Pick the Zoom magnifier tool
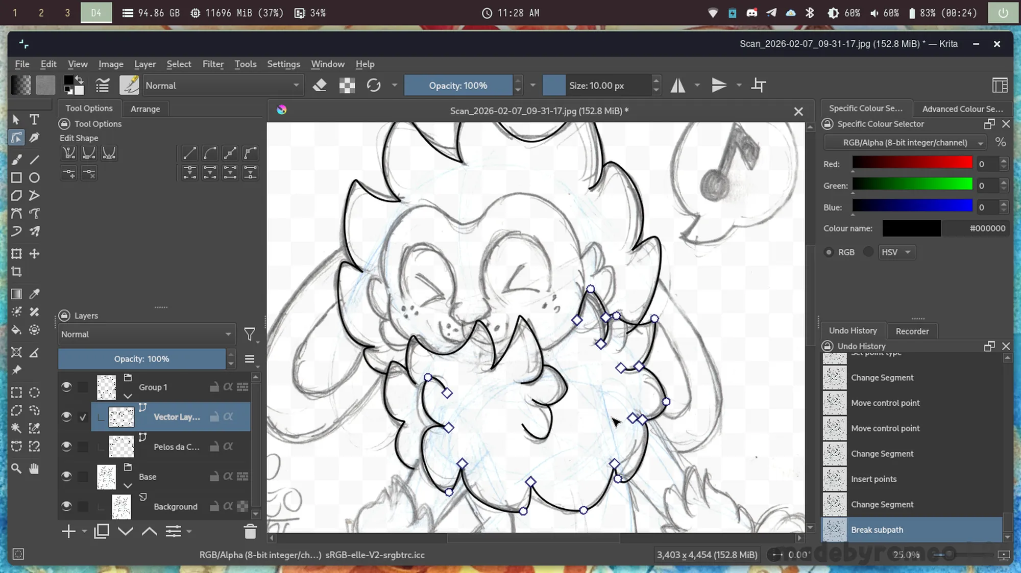1021x573 pixels. tap(16, 468)
